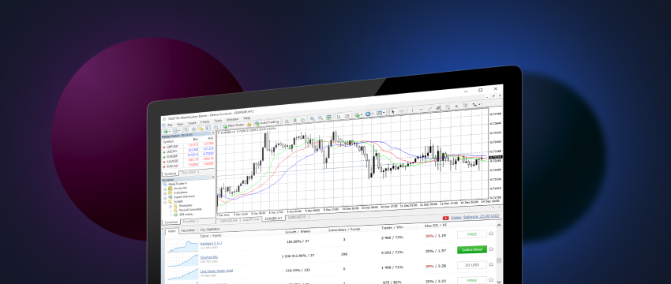Image resolution: width=671 pixels, height=284 pixels.
Task: Toggle the Navigator folder-star icon
Action: click(x=201, y=129)
